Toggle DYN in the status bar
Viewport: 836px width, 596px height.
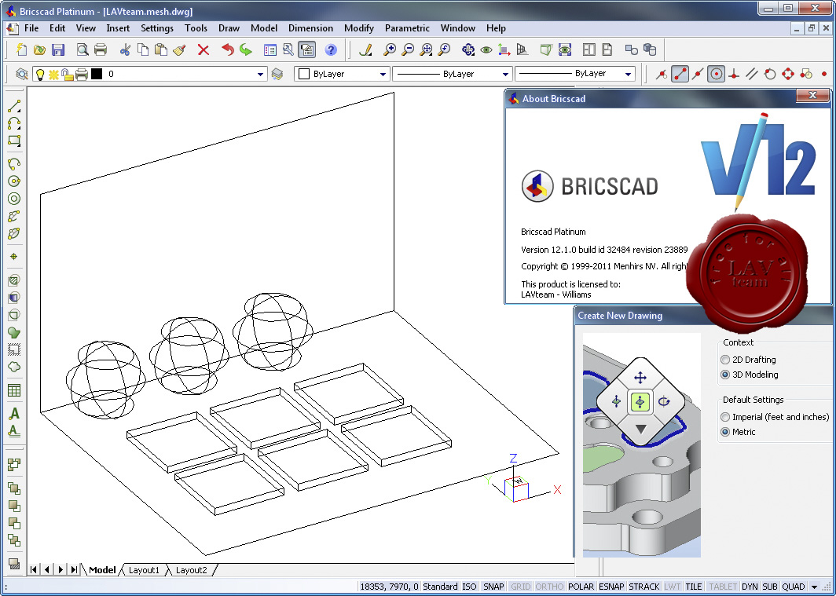tap(750, 587)
